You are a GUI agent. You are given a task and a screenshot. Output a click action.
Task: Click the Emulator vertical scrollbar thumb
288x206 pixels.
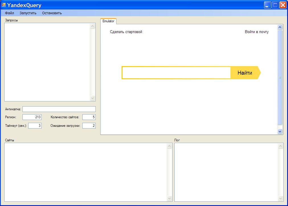point(280,77)
